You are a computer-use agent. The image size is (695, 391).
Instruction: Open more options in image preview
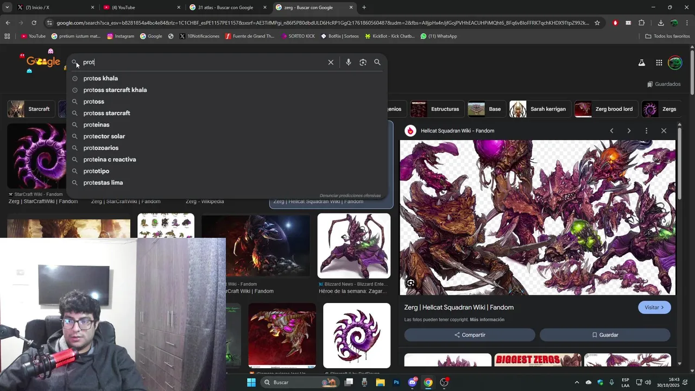tap(646, 131)
